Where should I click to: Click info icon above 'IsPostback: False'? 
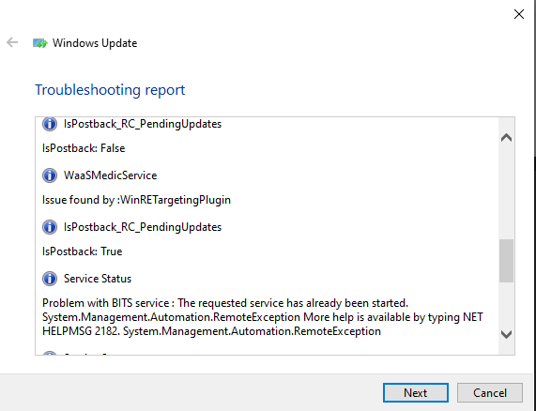(50, 124)
